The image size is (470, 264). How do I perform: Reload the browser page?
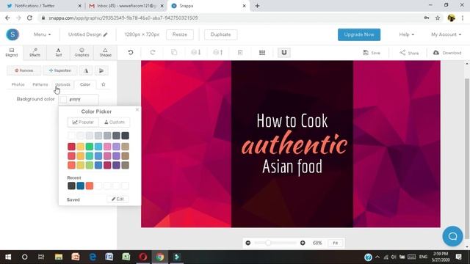click(29, 18)
